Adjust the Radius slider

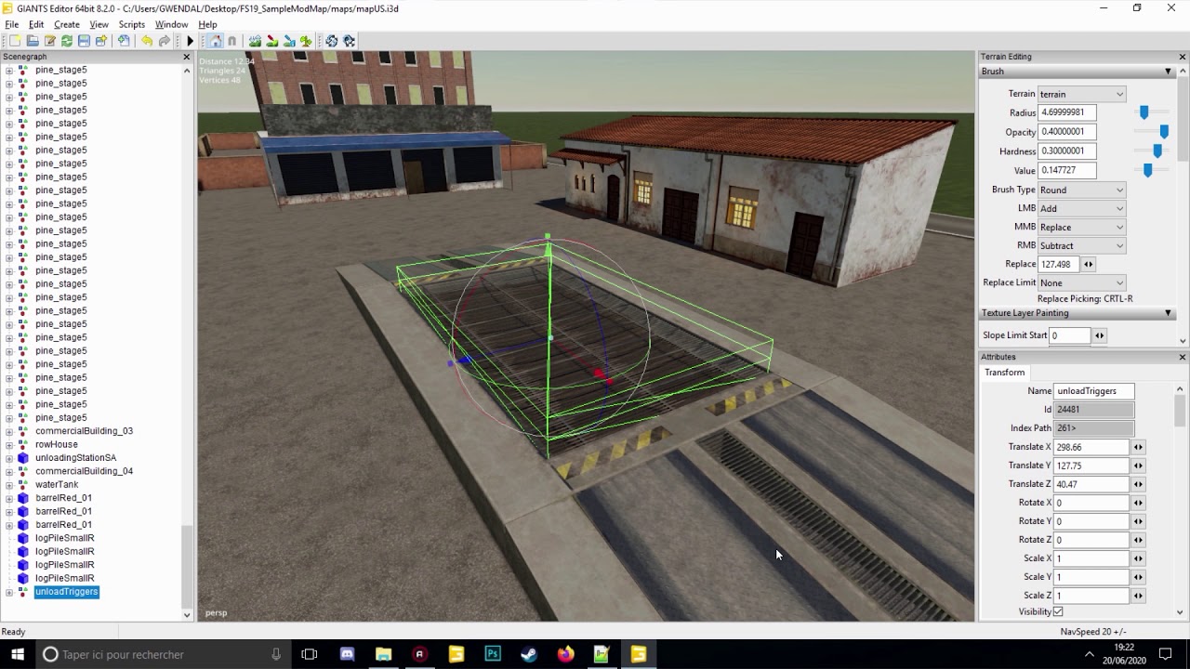coord(1144,112)
